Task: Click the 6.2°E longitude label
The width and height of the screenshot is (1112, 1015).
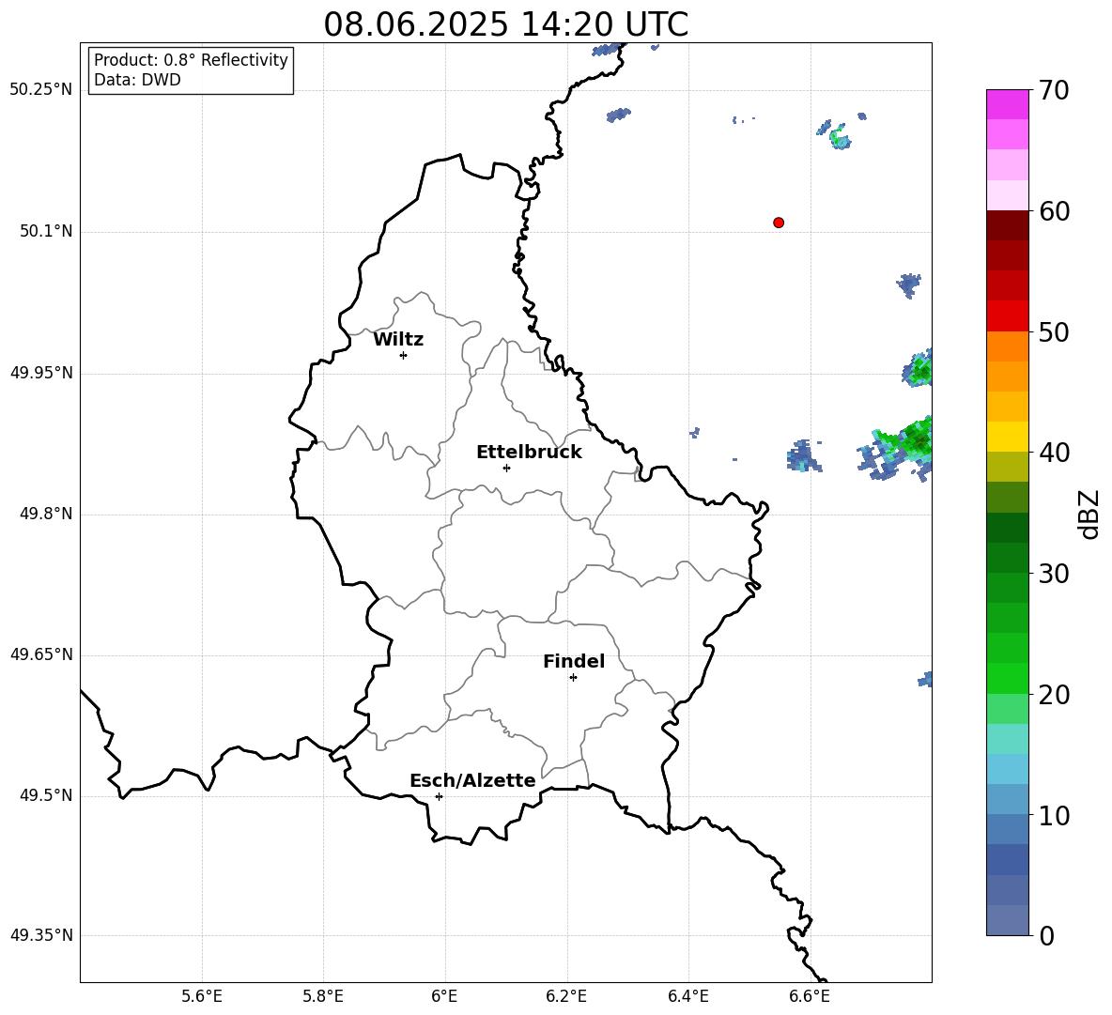Action: (x=566, y=997)
